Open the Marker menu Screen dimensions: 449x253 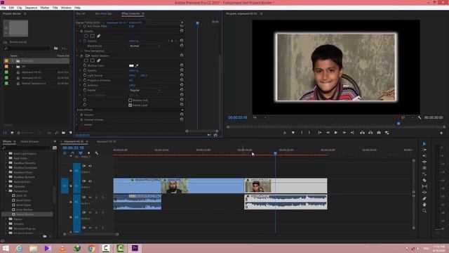click(x=45, y=8)
